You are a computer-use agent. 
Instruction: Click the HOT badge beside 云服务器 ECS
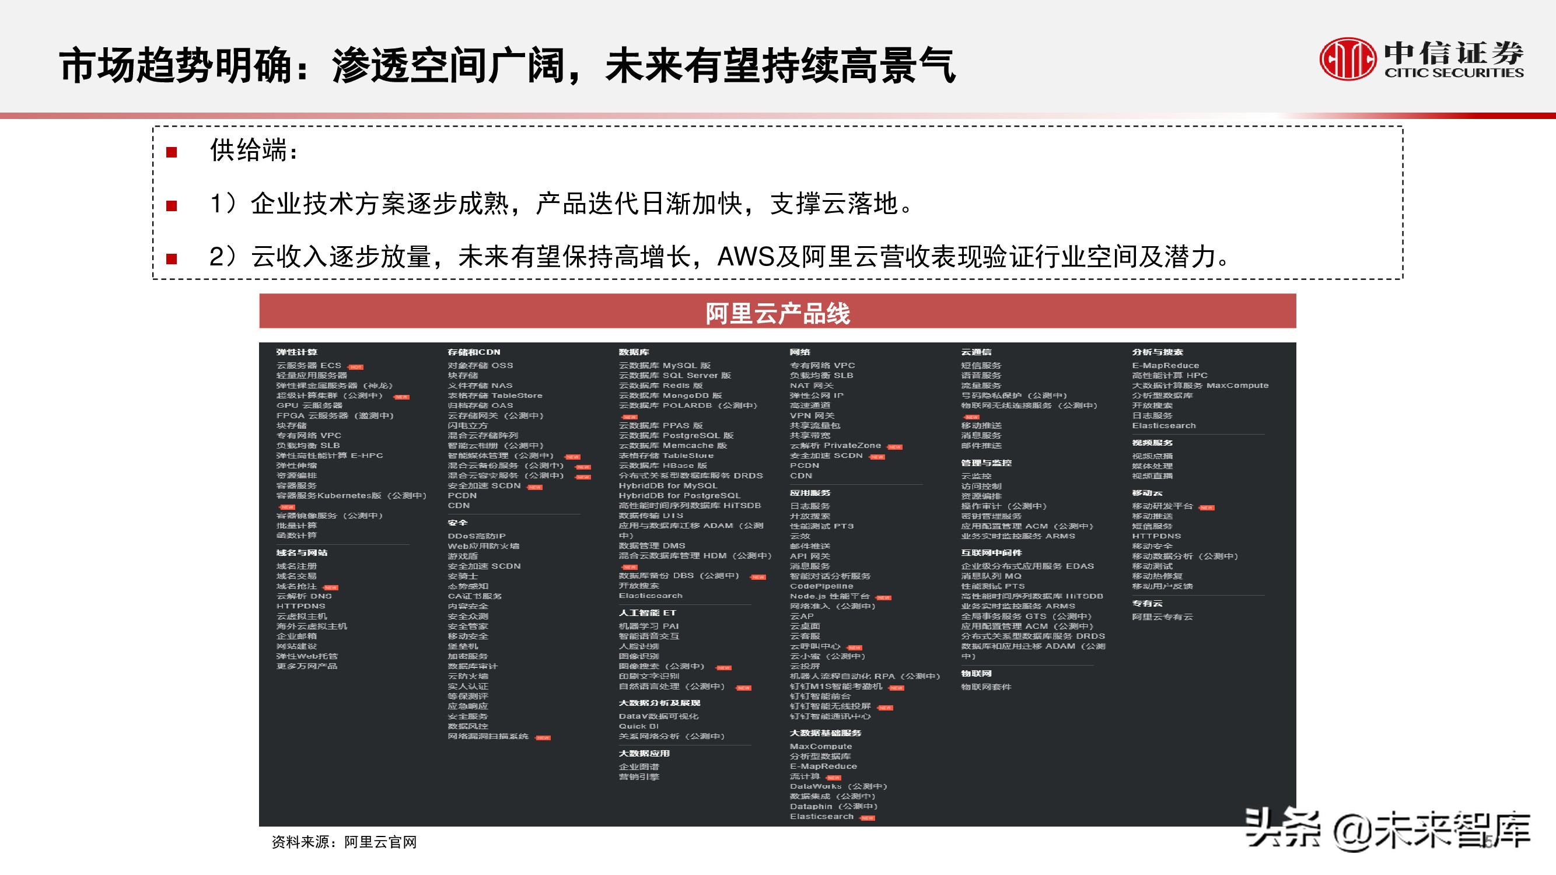coord(356,367)
